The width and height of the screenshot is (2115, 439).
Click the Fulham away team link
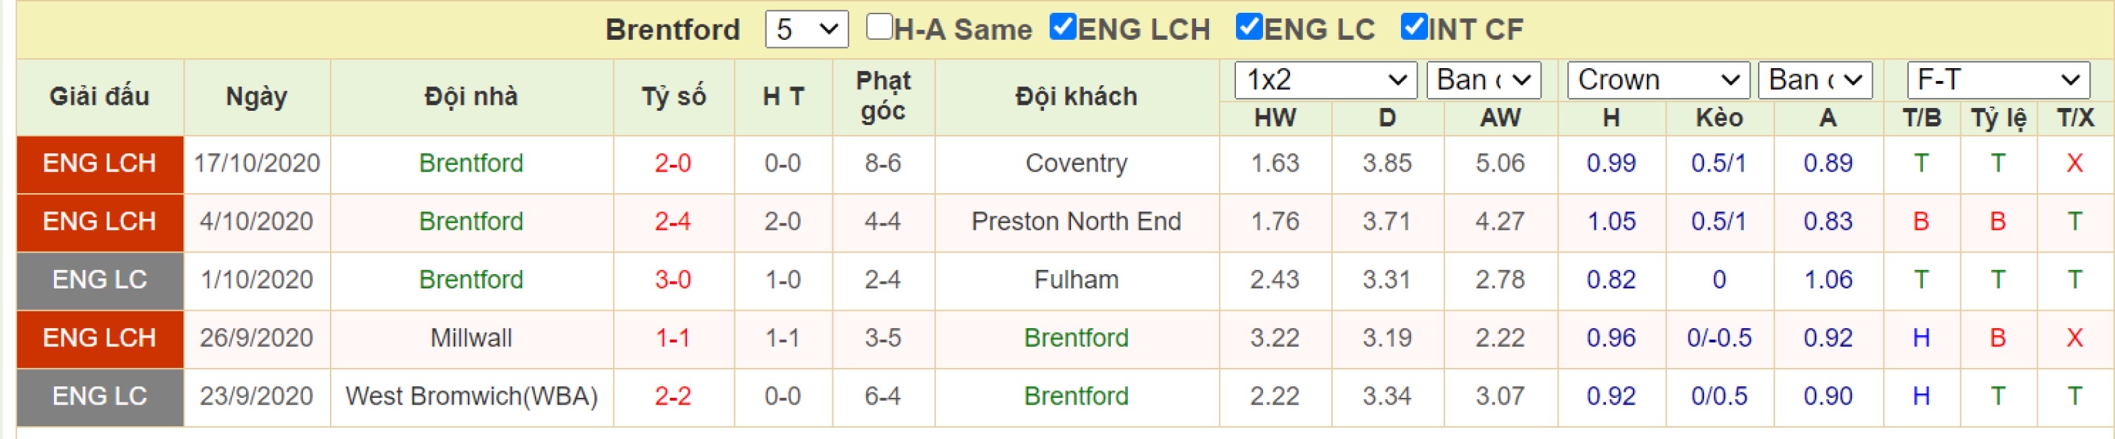pos(1076,280)
